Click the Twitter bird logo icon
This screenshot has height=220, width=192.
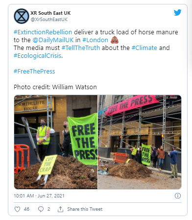[177, 12]
